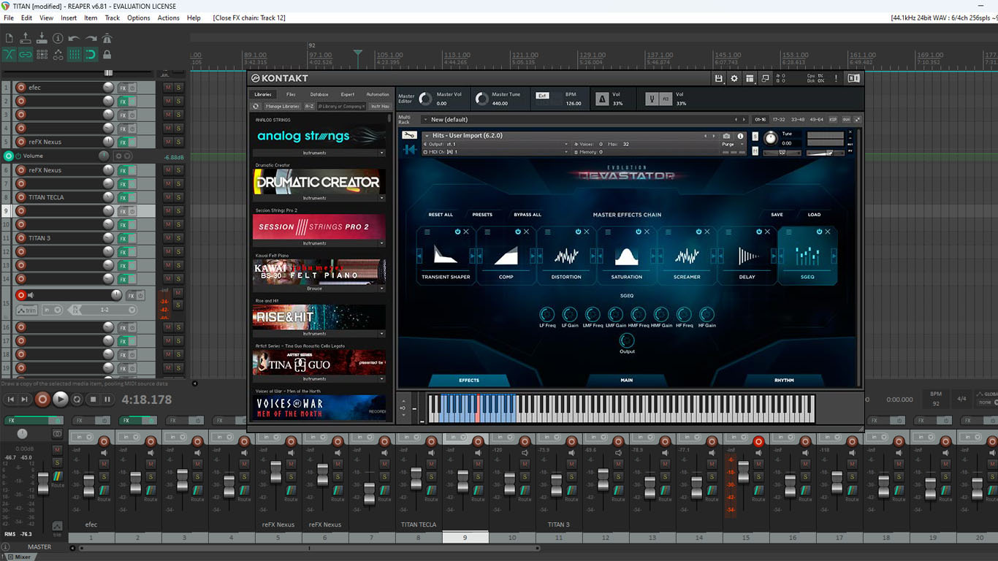Switch to the RHYTHM tab
The image size is (998, 561).
point(784,380)
